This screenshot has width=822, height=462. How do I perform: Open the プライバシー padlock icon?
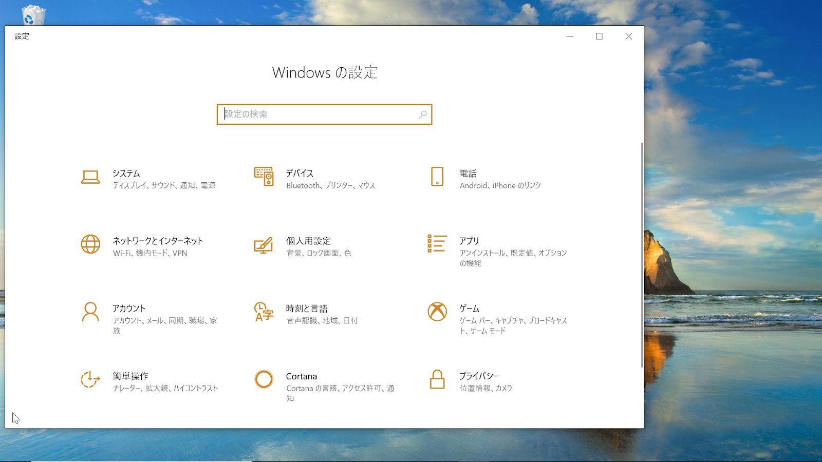coord(437,379)
